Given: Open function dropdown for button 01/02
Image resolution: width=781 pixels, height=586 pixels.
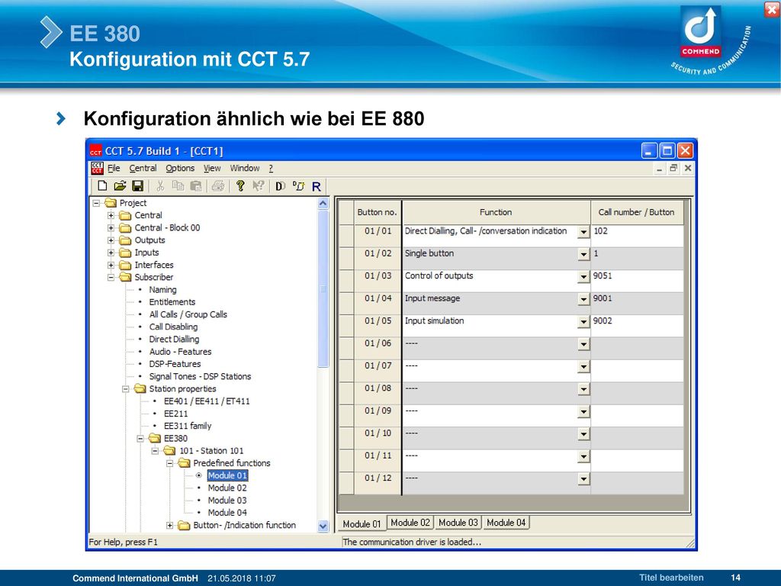Looking at the screenshot, I should coord(583,254).
